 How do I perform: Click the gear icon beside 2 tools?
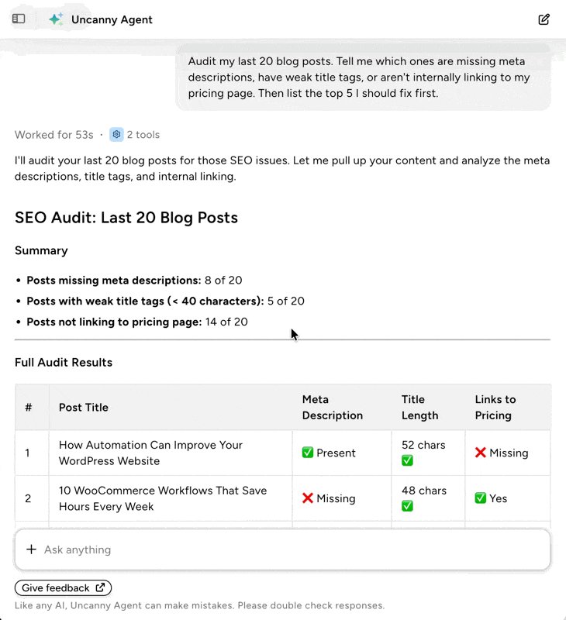(116, 134)
